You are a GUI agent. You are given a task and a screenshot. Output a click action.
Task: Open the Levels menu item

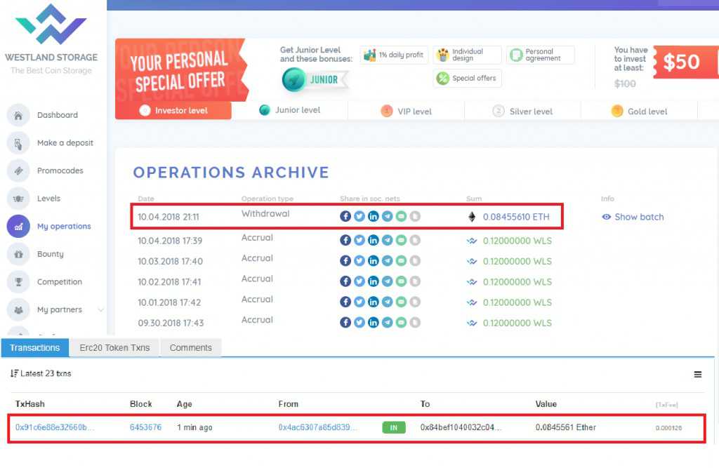48,199
